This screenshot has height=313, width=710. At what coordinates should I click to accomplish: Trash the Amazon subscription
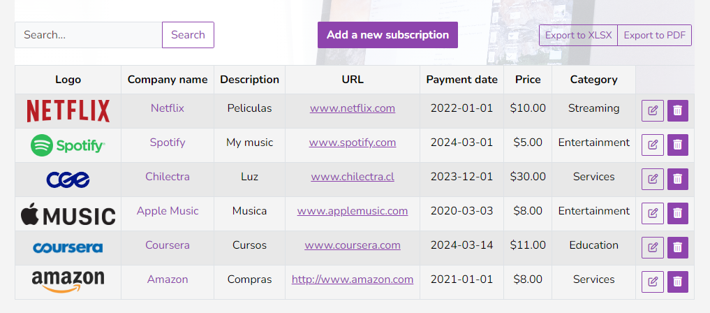coord(677,282)
